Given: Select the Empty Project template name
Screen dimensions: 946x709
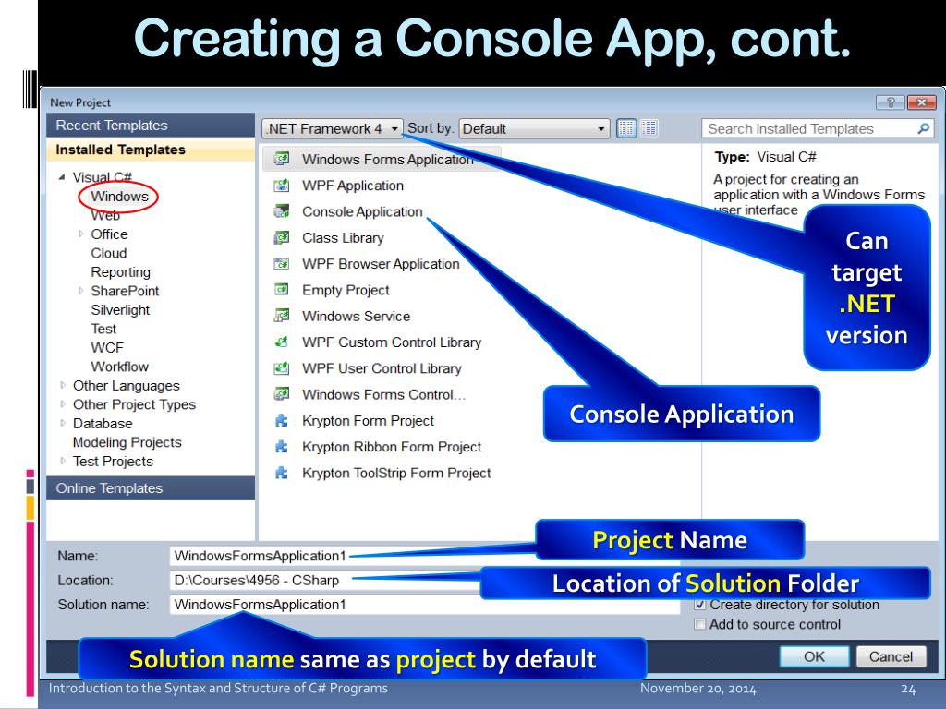Looking at the screenshot, I should point(346,290).
